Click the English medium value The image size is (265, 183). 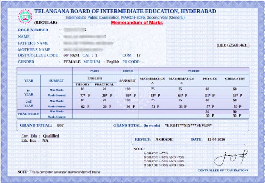click(x=113, y=62)
